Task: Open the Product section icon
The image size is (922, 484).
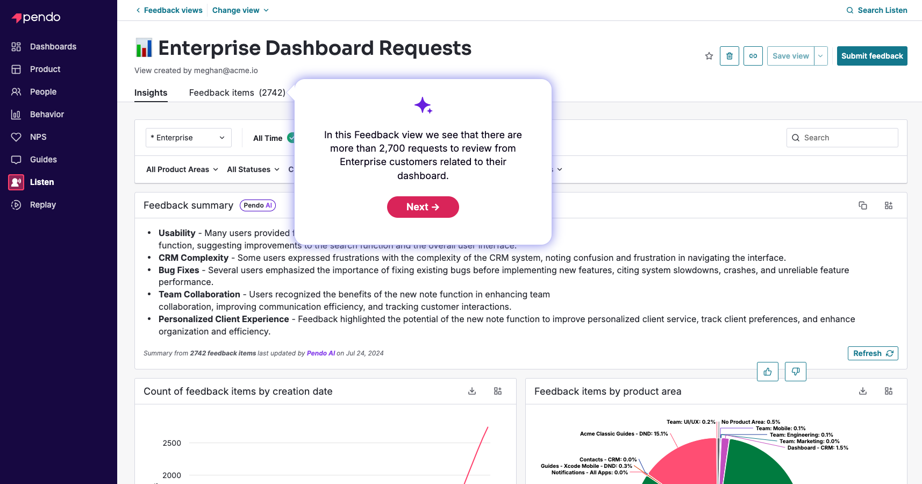Action: [x=16, y=69]
